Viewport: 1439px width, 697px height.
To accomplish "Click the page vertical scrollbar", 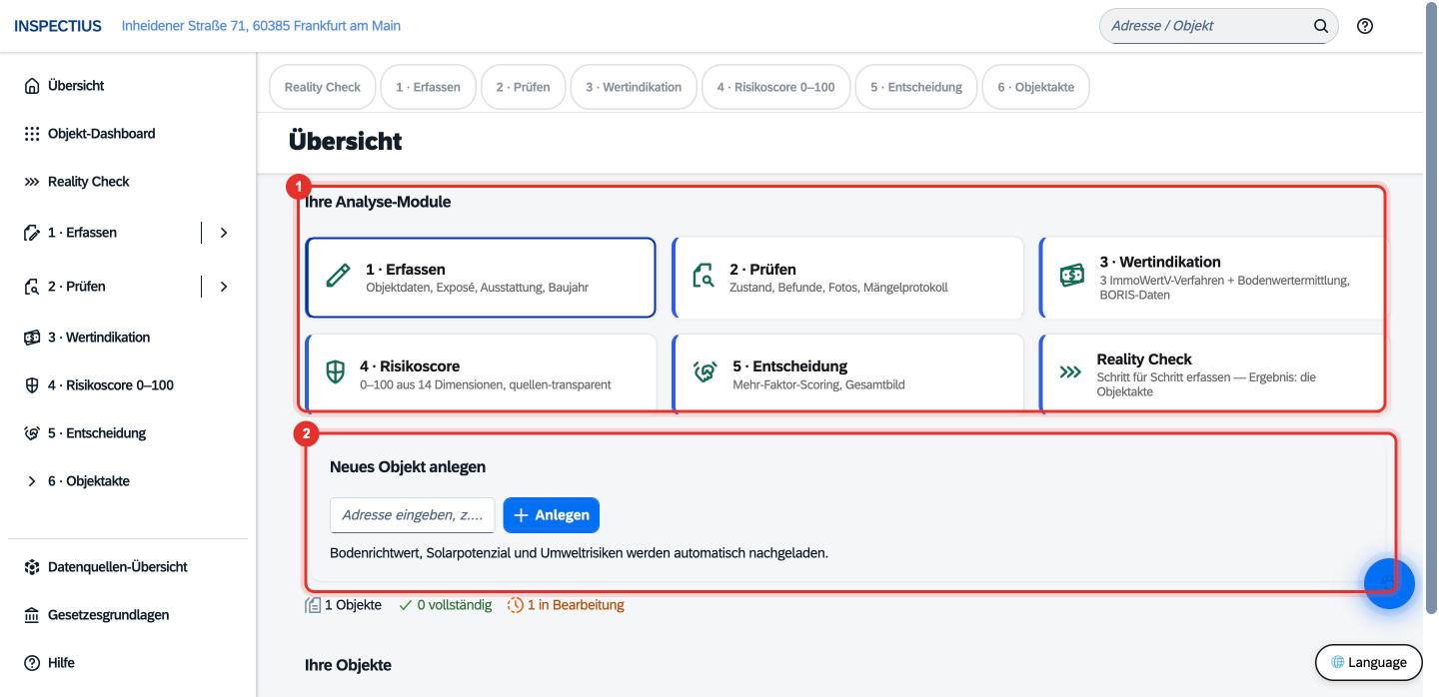I will 1431,310.
